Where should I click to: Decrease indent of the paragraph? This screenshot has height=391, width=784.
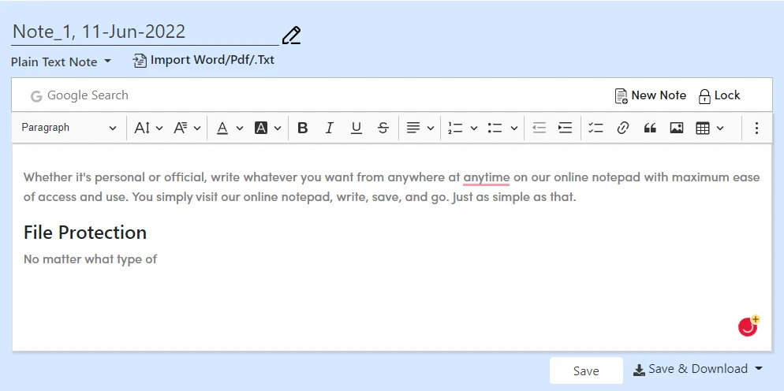pos(539,128)
